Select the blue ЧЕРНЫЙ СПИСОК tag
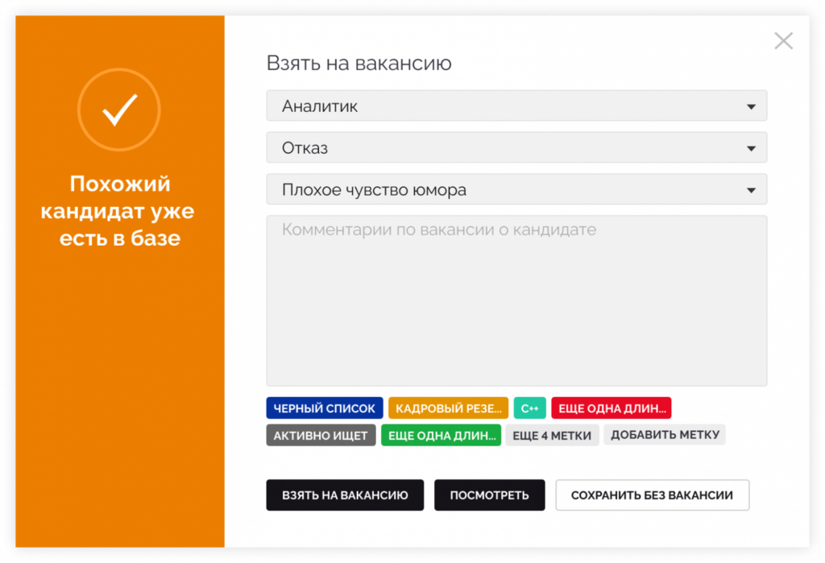 pyautogui.click(x=325, y=408)
